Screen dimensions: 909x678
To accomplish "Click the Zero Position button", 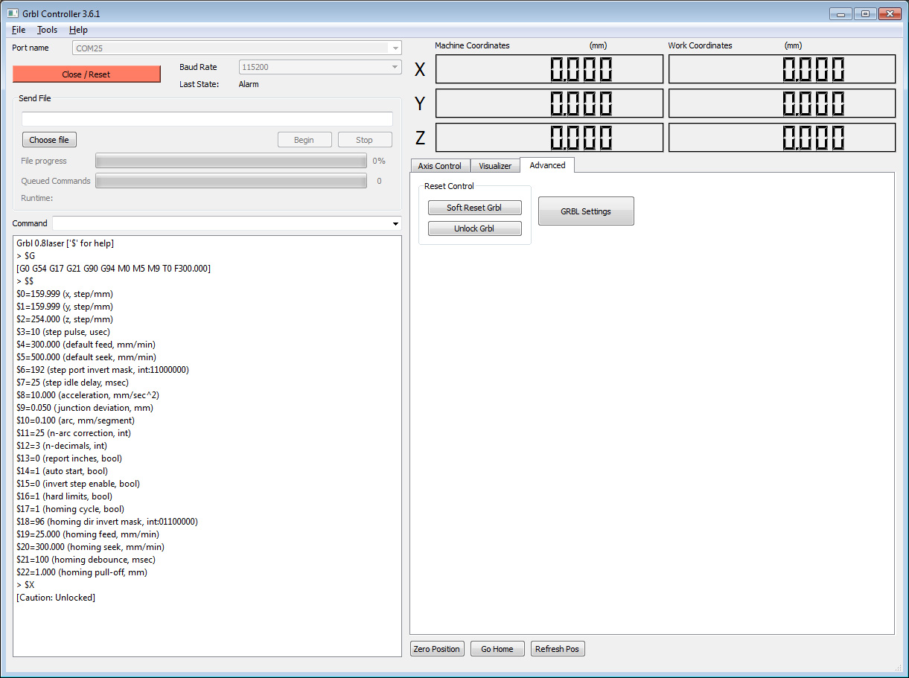I will (436, 649).
